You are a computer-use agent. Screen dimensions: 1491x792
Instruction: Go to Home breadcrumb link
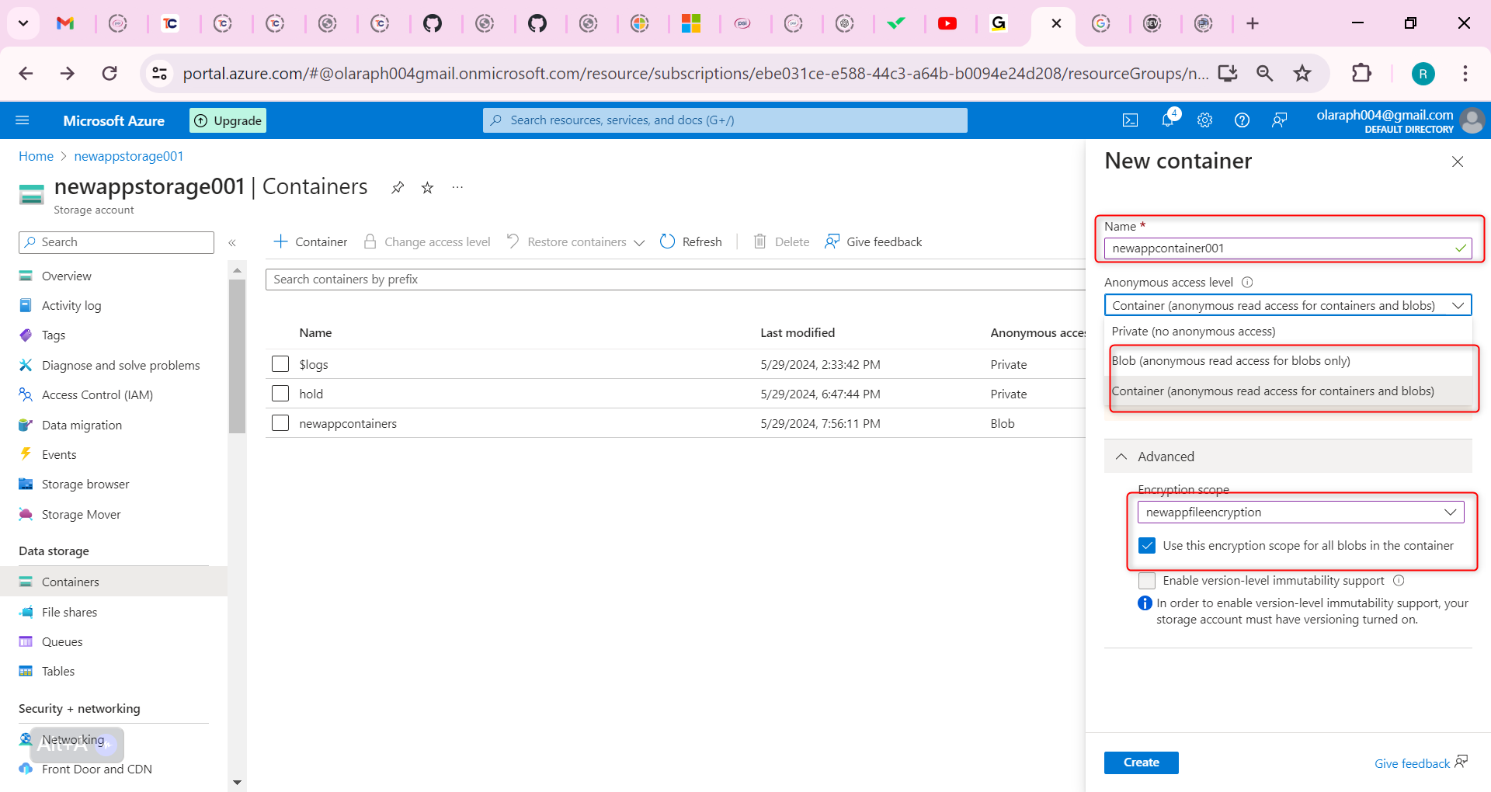(36, 156)
